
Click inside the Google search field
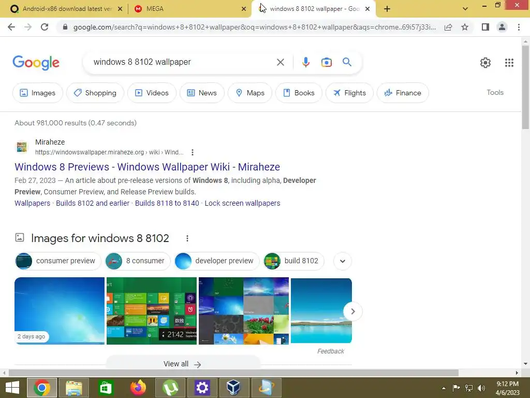point(183,62)
